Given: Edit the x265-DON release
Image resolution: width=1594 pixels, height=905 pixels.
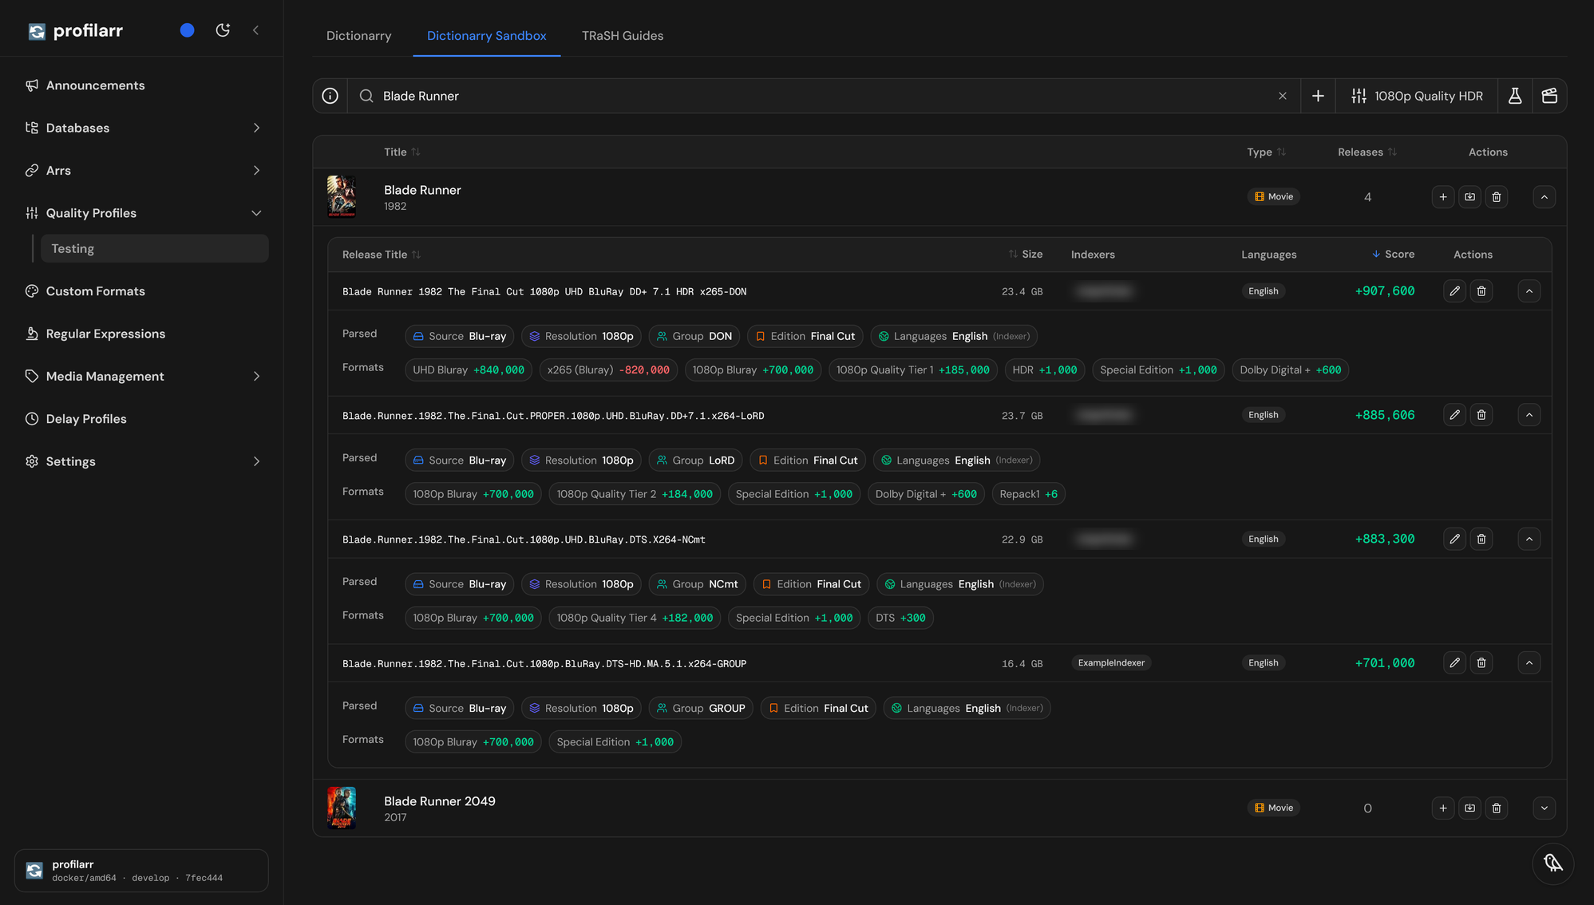Looking at the screenshot, I should point(1454,291).
